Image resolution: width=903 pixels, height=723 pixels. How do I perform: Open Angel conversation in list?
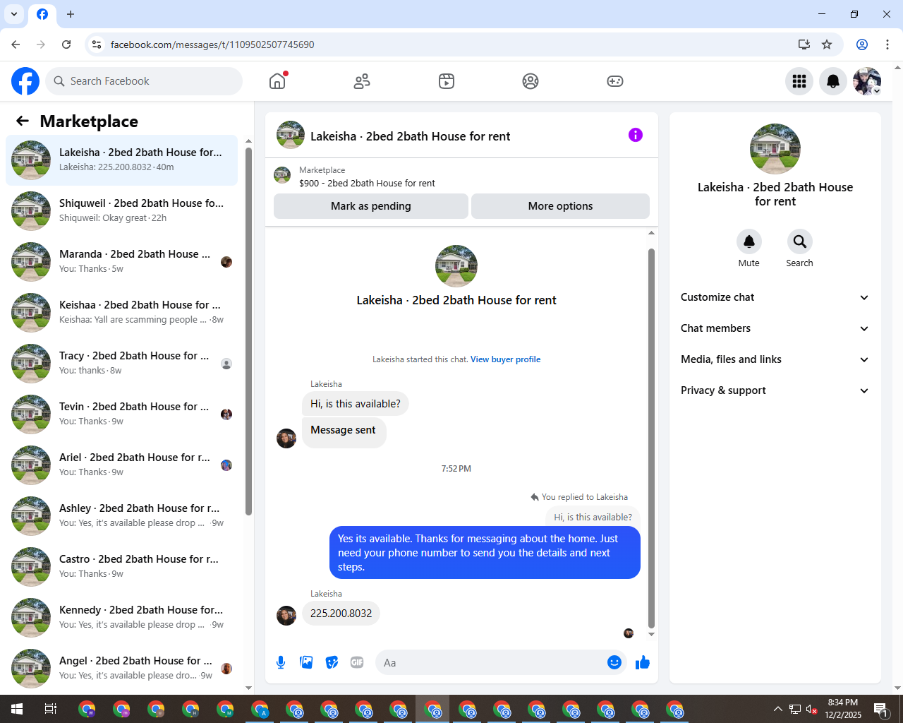click(121, 668)
